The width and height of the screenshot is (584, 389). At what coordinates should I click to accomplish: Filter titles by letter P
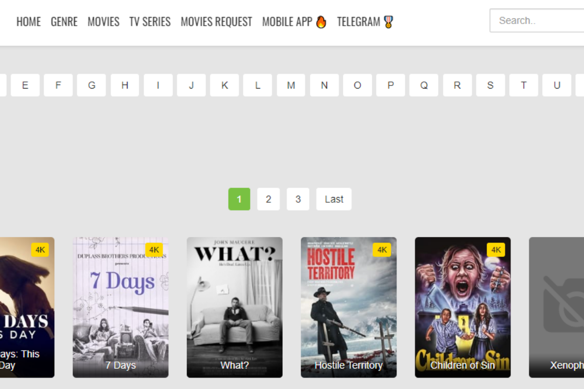click(391, 85)
